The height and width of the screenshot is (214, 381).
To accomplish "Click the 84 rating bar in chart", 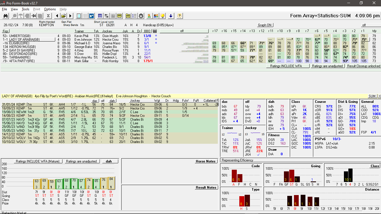I will 111,183.
